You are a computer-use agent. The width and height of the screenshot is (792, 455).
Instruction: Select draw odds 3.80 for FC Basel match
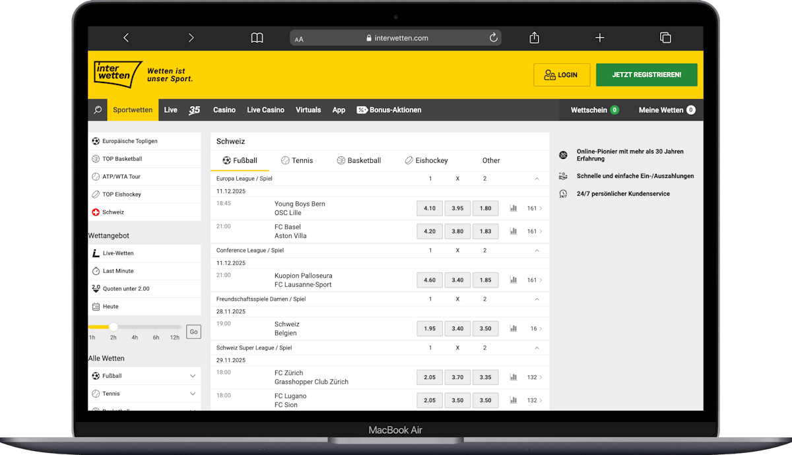457,231
